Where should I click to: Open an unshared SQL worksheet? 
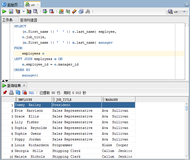click(61, 11)
